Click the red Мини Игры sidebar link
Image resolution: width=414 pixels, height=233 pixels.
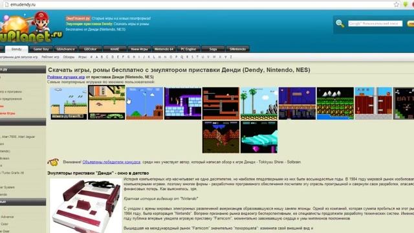pos(8,113)
